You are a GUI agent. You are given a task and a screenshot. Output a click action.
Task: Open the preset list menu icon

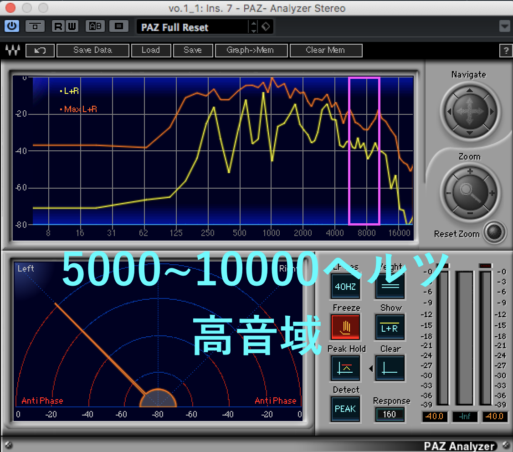[x=119, y=26]
